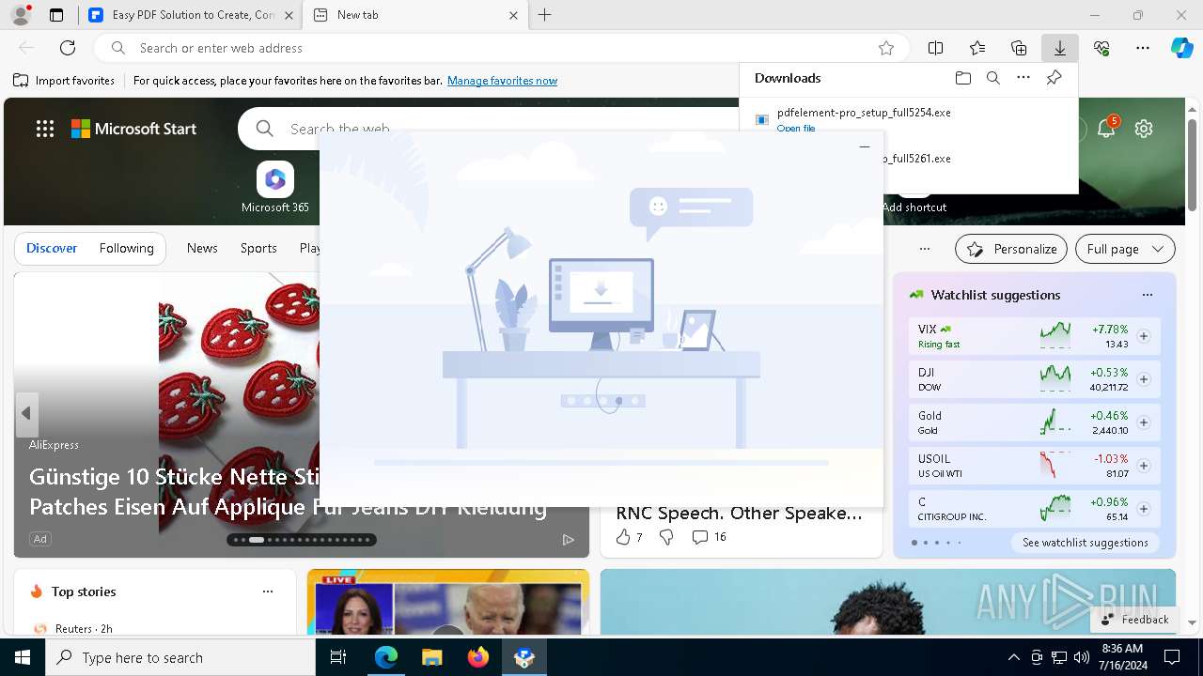Viewport: 1203px width, 676px height.
Task: Select the Discover feed tab
Action: pos(52,248)
